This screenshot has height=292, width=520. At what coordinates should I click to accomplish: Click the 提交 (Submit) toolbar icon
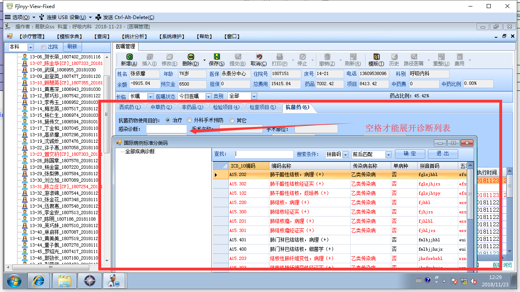237,57
